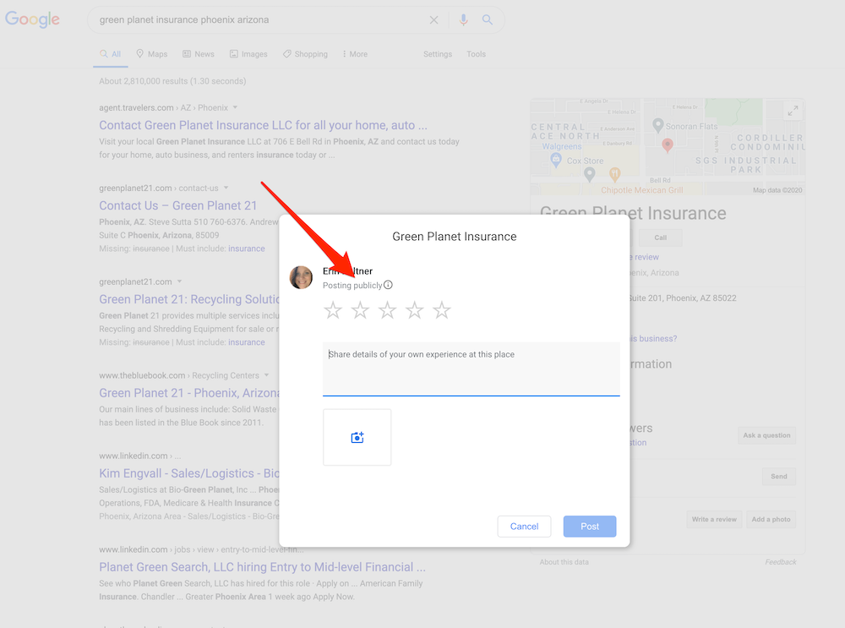Select the fourth rating star

(414, 310)
